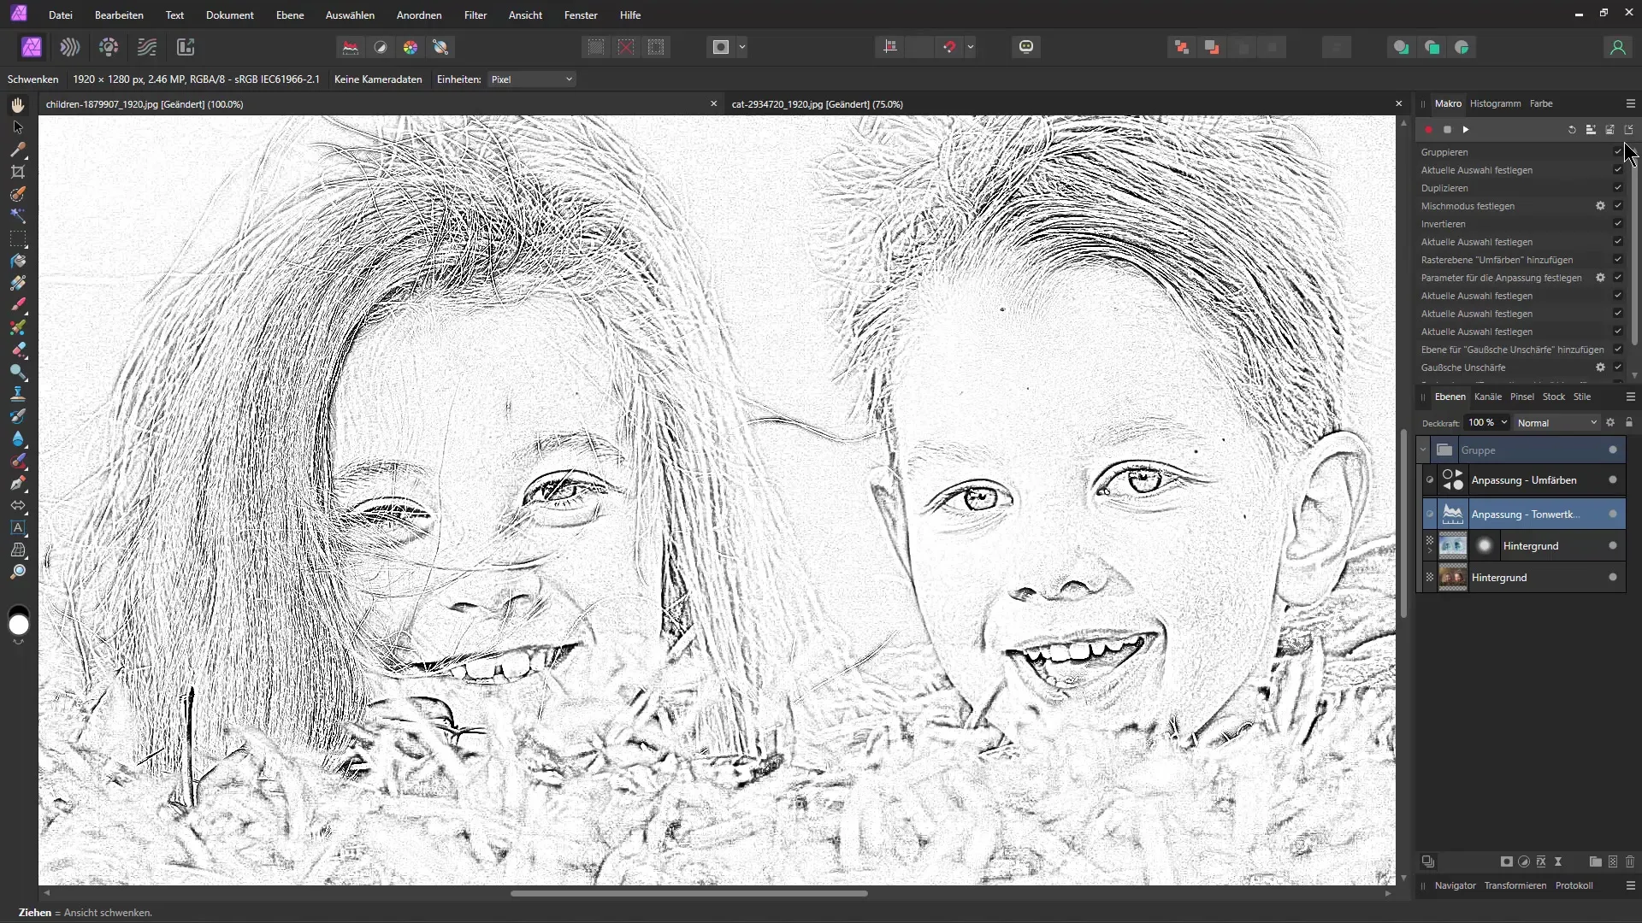Select the Clone stamp tool

tap(18, 394)
